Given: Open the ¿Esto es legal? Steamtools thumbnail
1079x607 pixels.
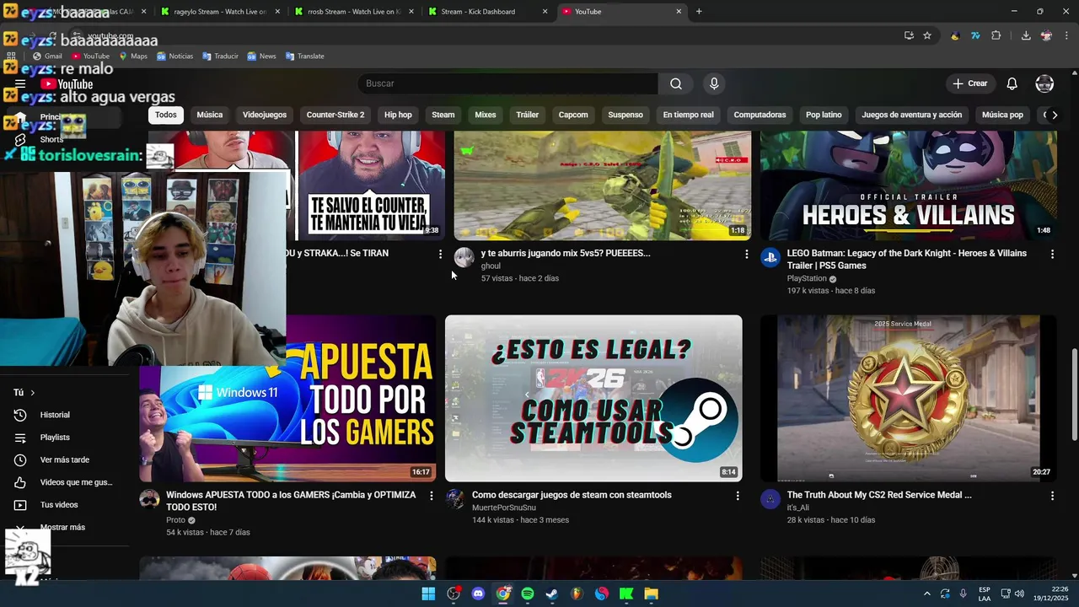Looking at the screenshot, I should (593, 398).
